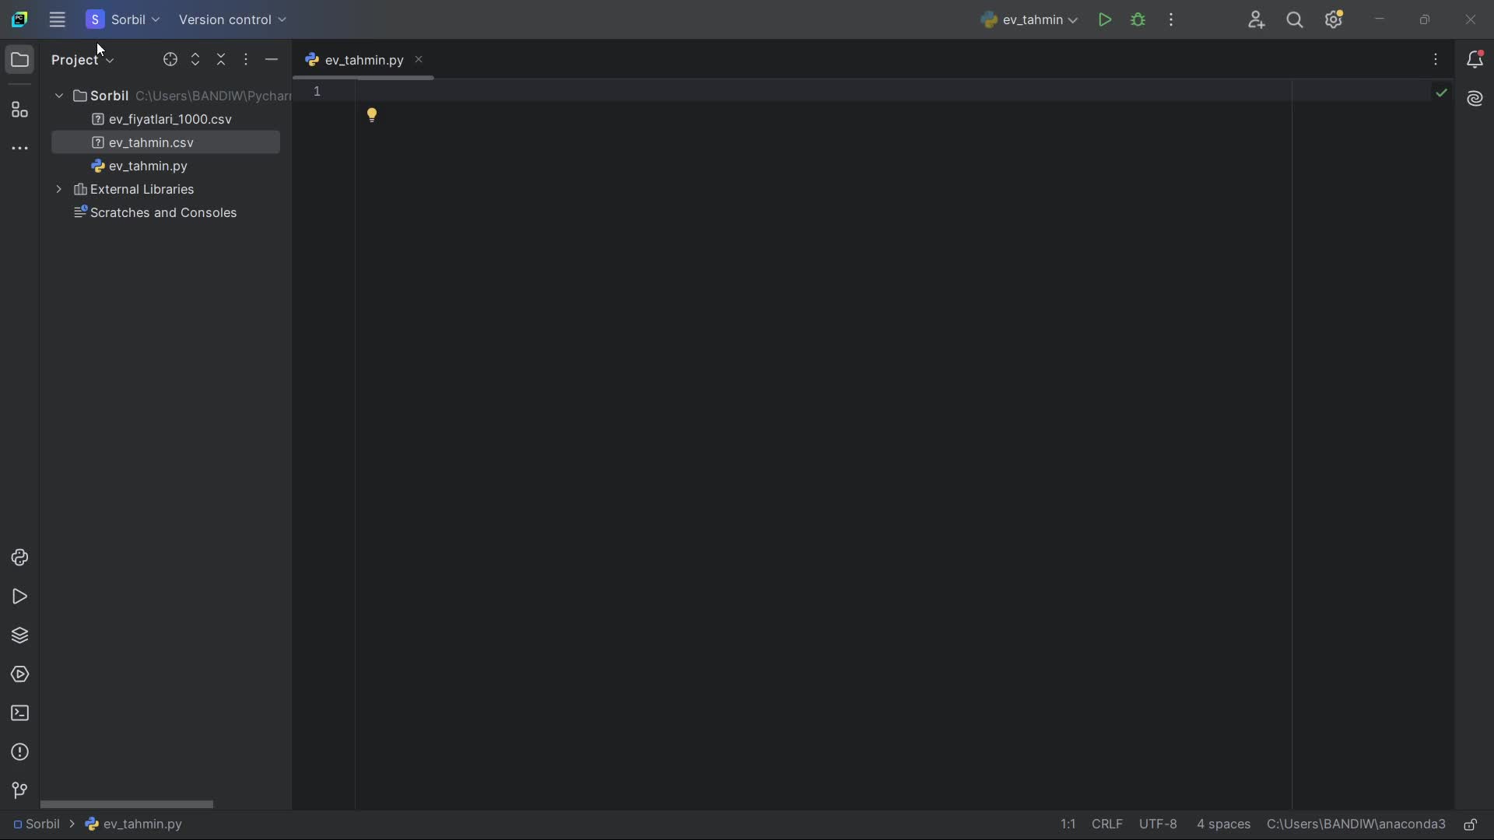Open AI Assistant tool window
This screenshot has height=840, width=1494.
tap(1475, 99)
